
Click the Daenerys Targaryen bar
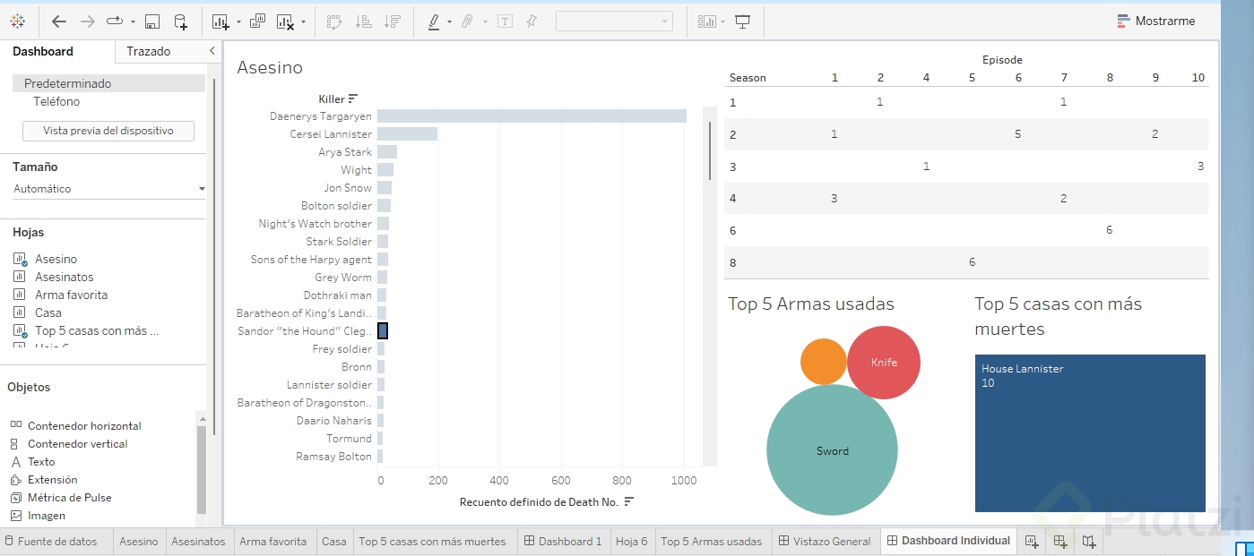click(x=532, y=116)
